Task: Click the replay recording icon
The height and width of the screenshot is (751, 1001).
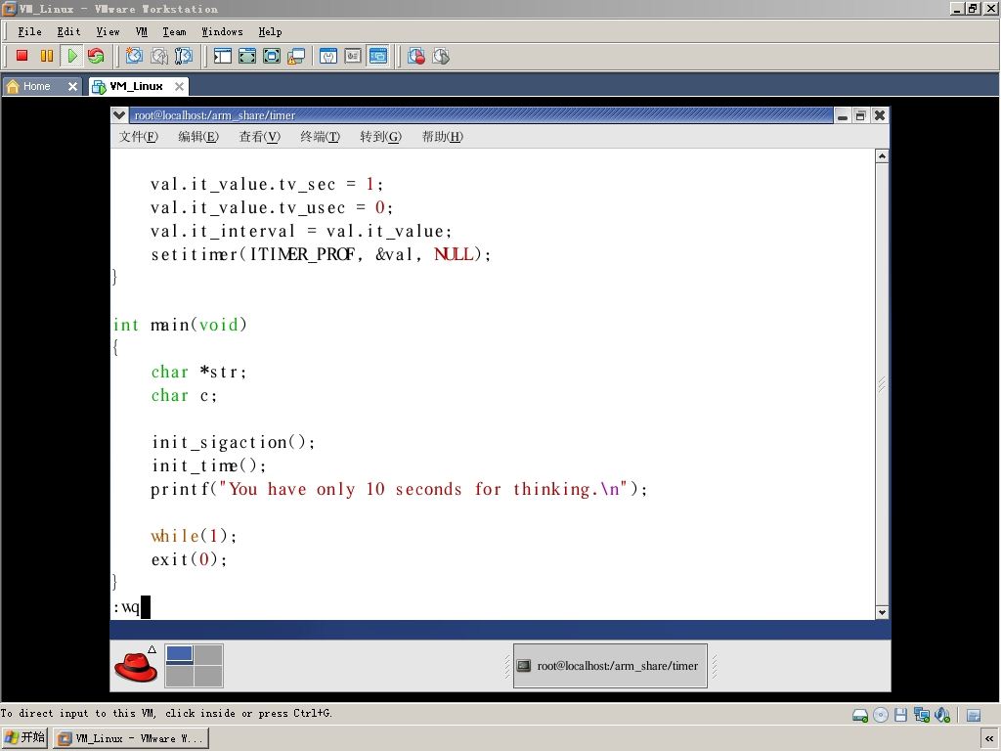Action: 441,56
